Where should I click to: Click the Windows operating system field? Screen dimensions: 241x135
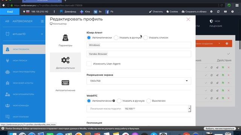click(139, 45)
